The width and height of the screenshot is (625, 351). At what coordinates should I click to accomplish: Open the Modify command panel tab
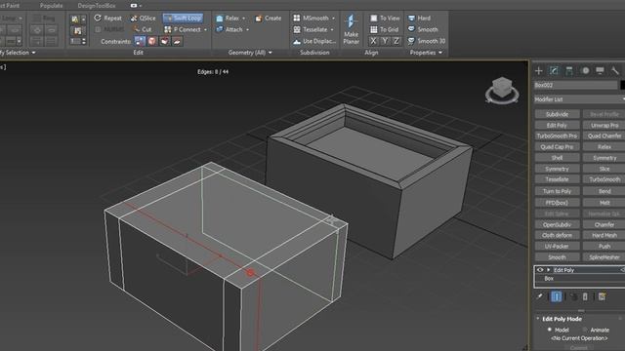click(554, 71)
